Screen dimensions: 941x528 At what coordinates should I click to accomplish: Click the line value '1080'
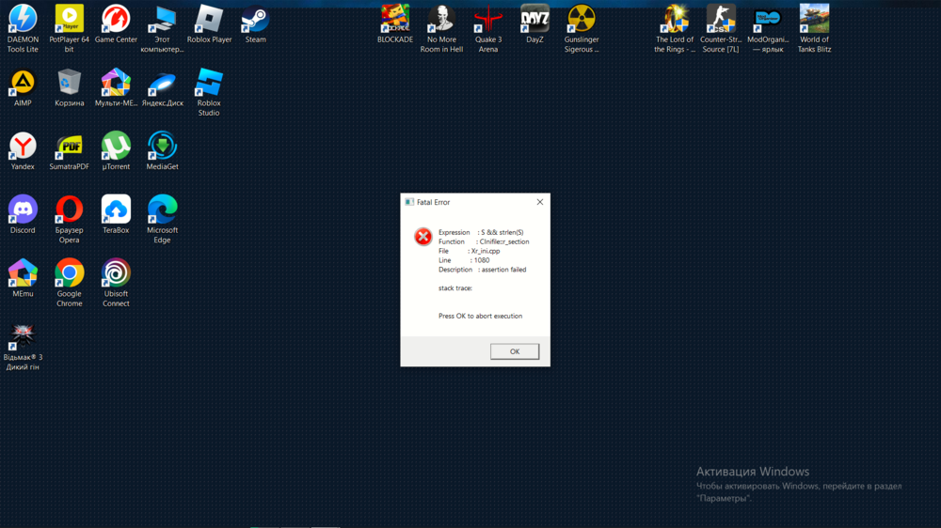tap(481, 260)
